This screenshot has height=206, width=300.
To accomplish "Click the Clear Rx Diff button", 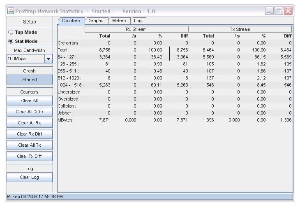I will coord(29,134).
